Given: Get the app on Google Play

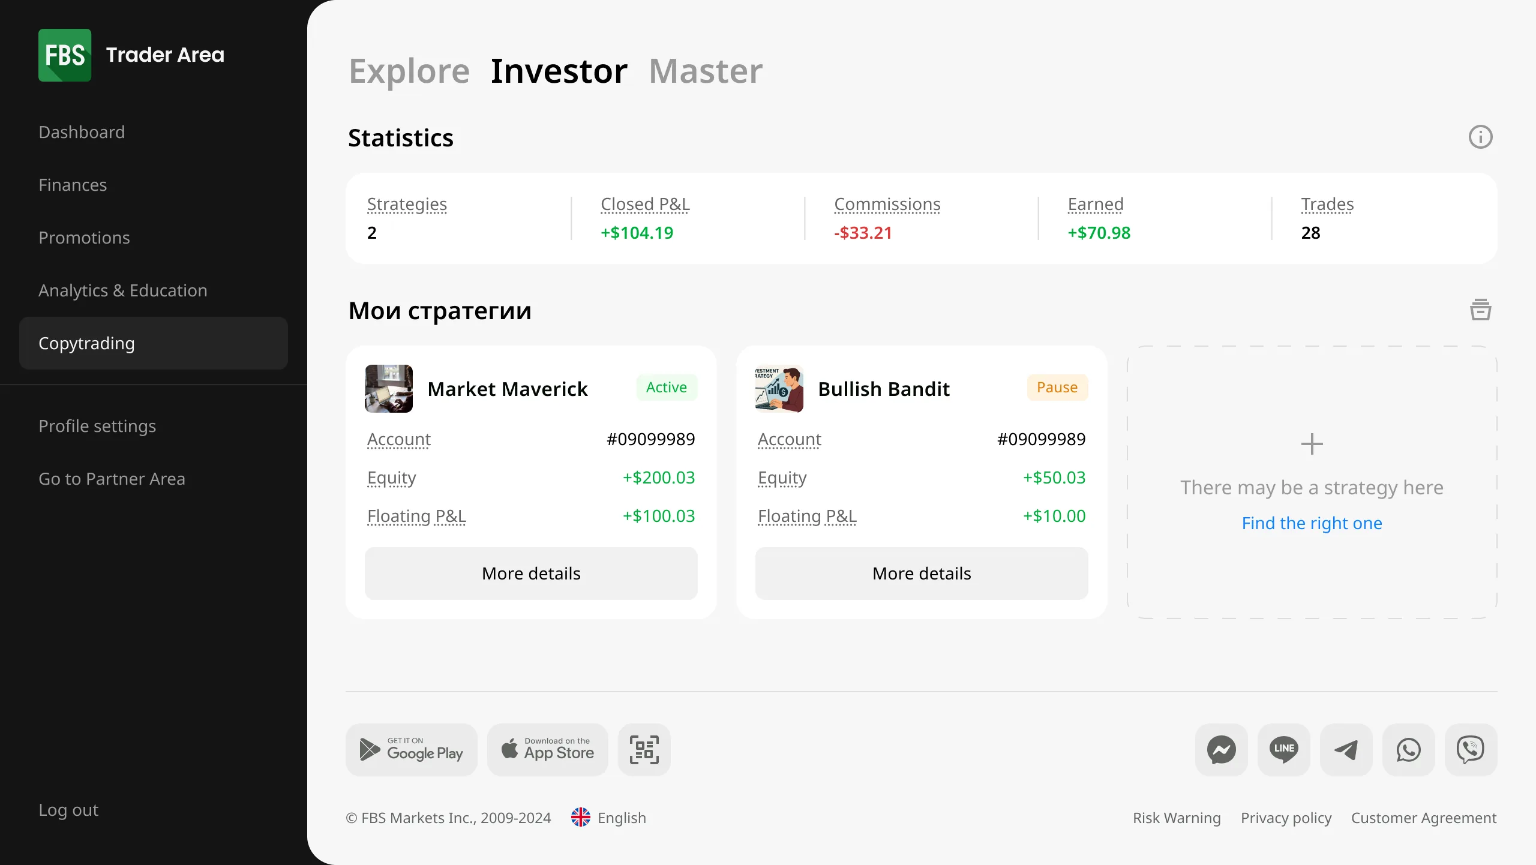Looking at the screenshot, I should pyautogui.click(x=412, y=750).
